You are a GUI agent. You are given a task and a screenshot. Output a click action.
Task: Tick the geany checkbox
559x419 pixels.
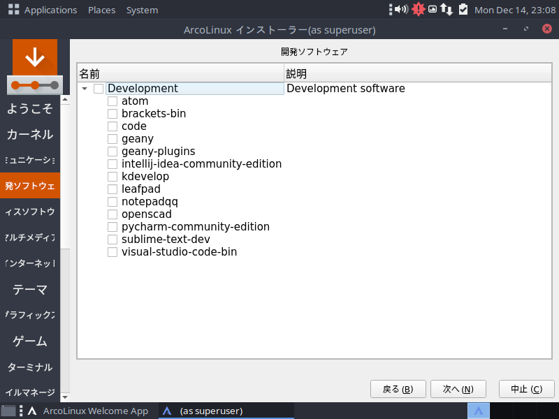pos(112,138)
